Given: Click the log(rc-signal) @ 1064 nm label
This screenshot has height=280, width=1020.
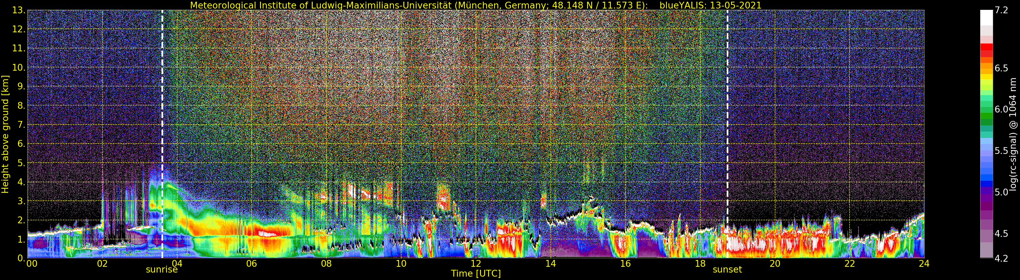Looking at the screenshot, I should (1013, 134).
